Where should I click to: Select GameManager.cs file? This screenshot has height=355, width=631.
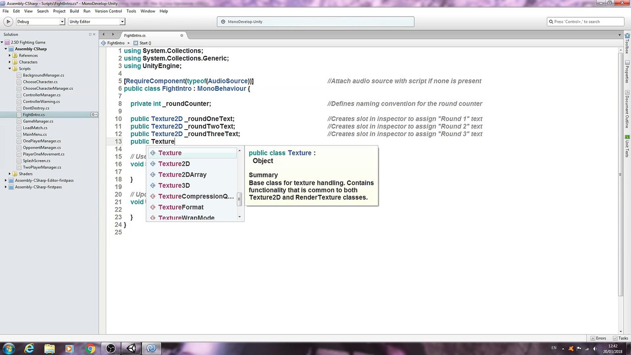tap(38, 121)
